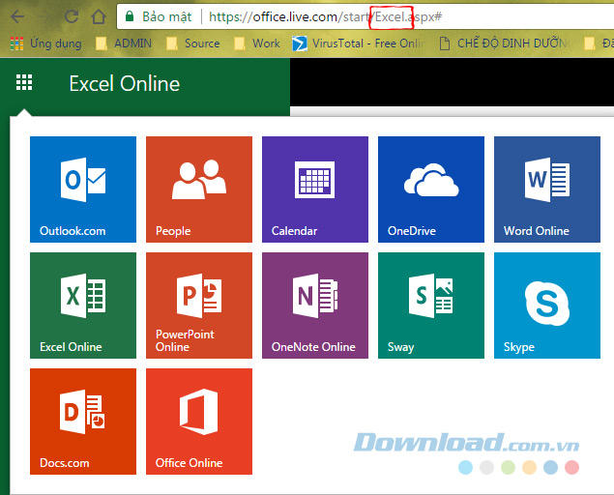Open the Excel Online tile
The image size is (614, 495).
tap(83, 305)
